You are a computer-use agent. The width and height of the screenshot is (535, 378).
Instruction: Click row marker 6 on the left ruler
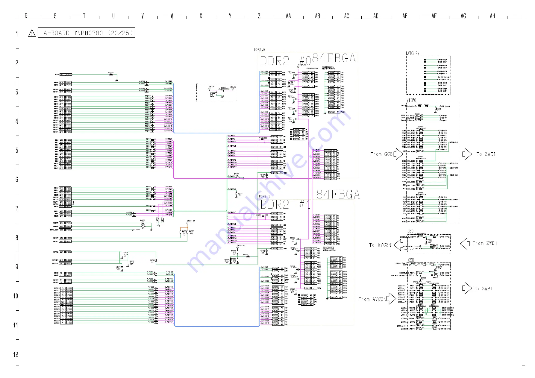tap(17, 179)
